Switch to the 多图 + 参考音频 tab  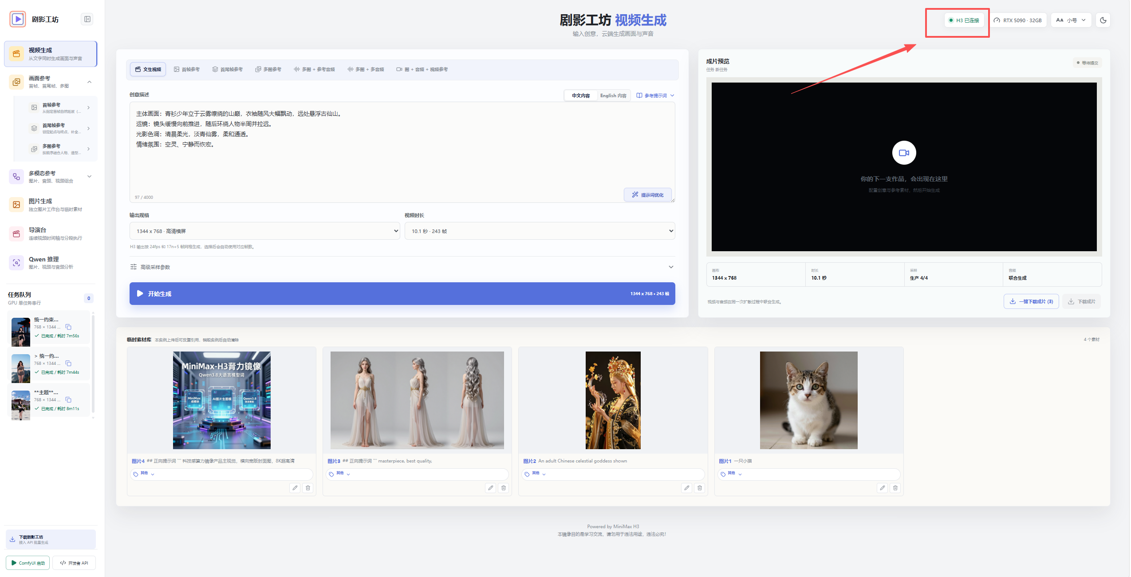[314, 69]
